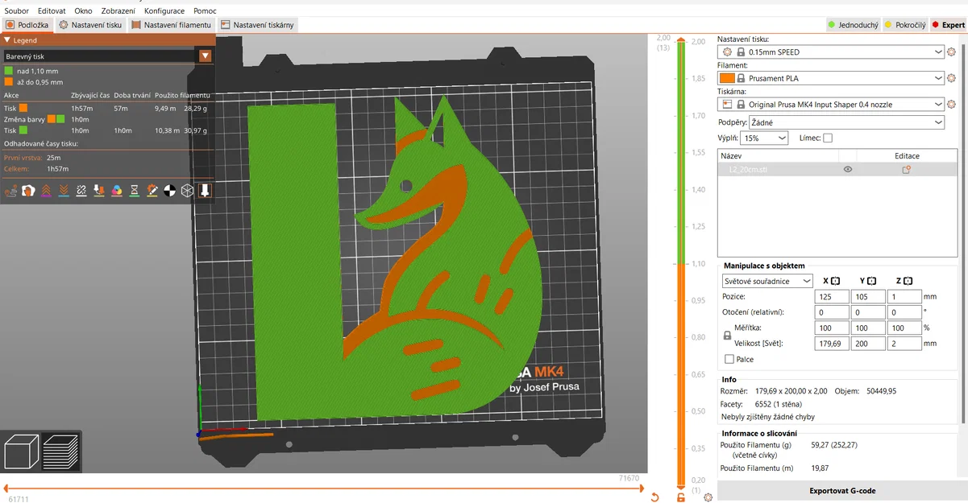Toggle travel moves visibility icon in legend
Viewport: 968px width, 503px height.
pos(10,191)
